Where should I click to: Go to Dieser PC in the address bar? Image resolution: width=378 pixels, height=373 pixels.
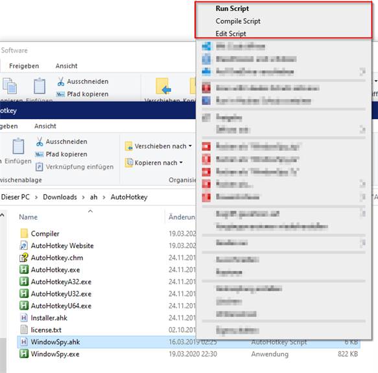[x=16, y=198]
